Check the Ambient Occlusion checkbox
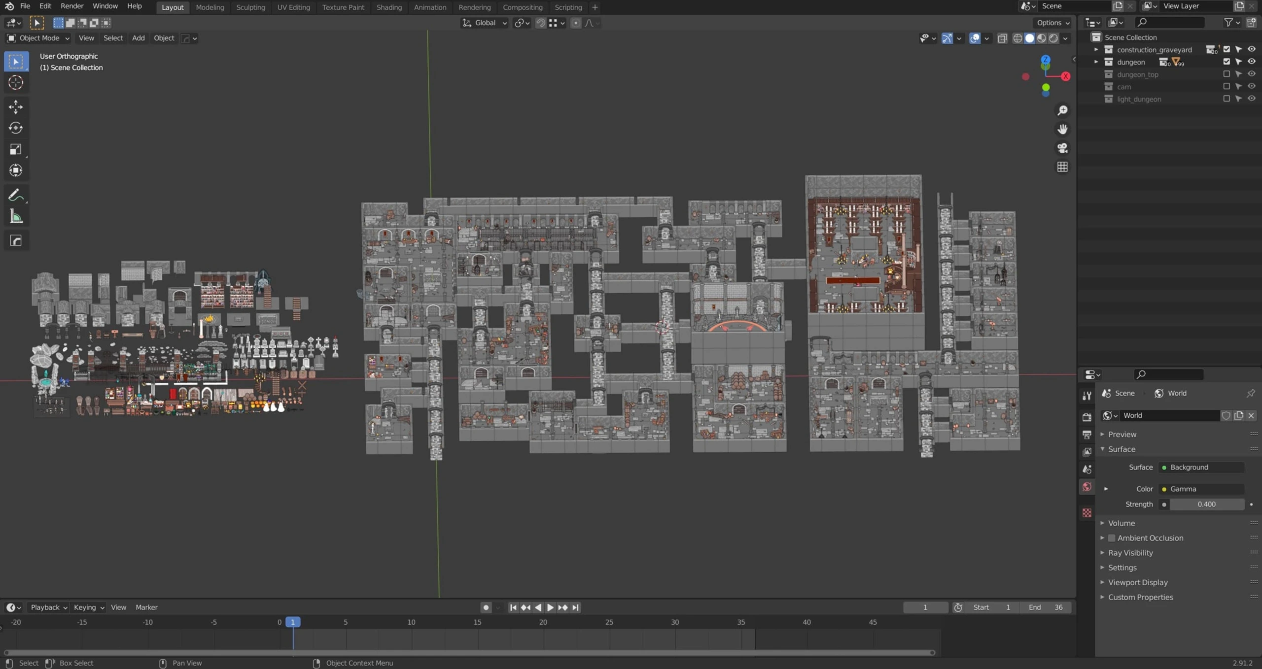 click(1112, 538)
